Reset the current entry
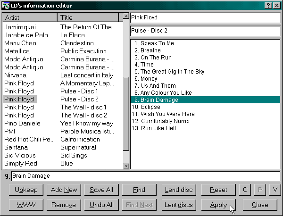 218,190
